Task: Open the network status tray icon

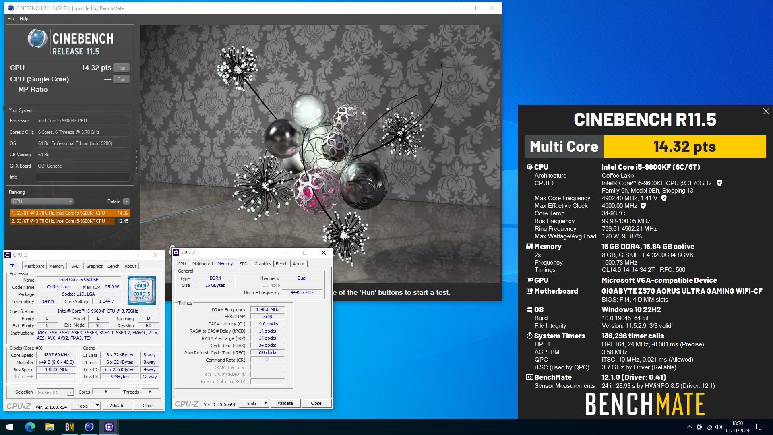Action: 709,427
